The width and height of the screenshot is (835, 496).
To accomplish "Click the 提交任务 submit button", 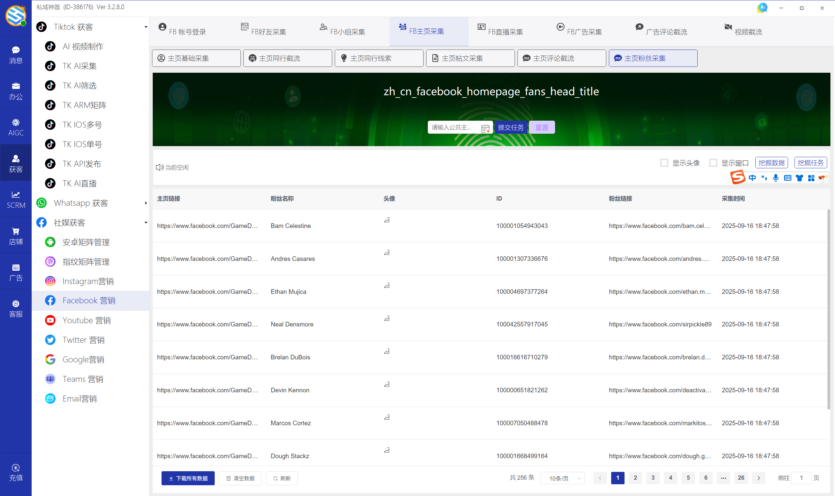I will coord(511,127).
